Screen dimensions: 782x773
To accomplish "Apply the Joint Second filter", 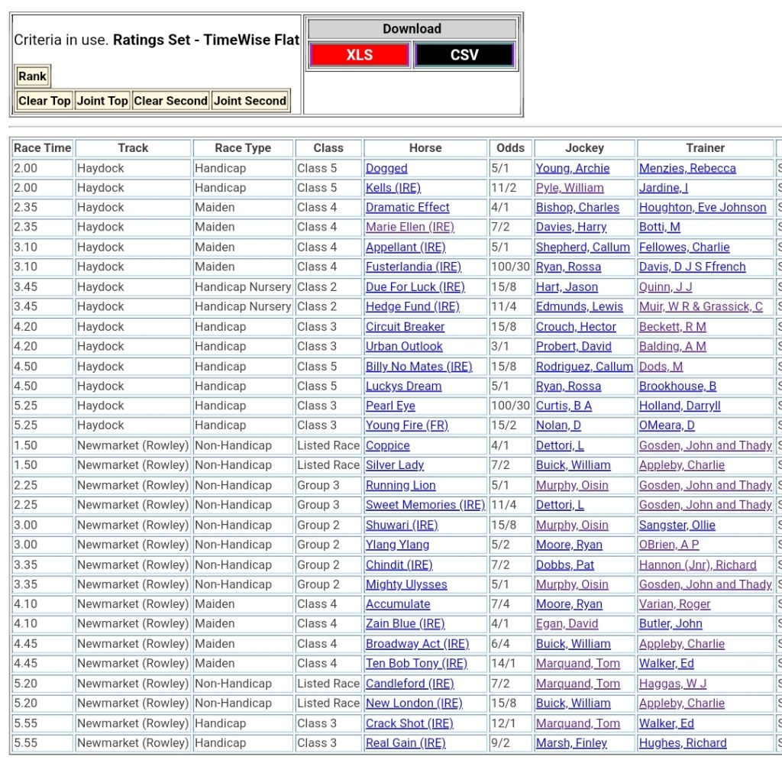I will click(250, 101).
